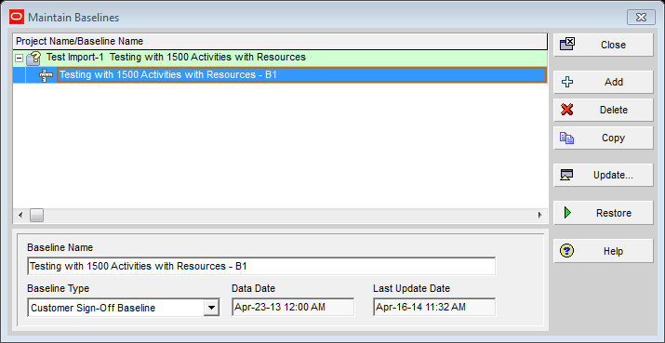Click the 'Baseline Name' label
The width and height of the screenshot is (665, 343).
tap(60, 247)
